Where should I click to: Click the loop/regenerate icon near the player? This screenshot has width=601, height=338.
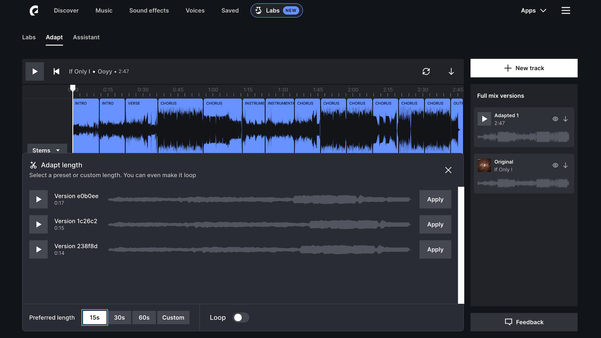(x=426, y=71)
